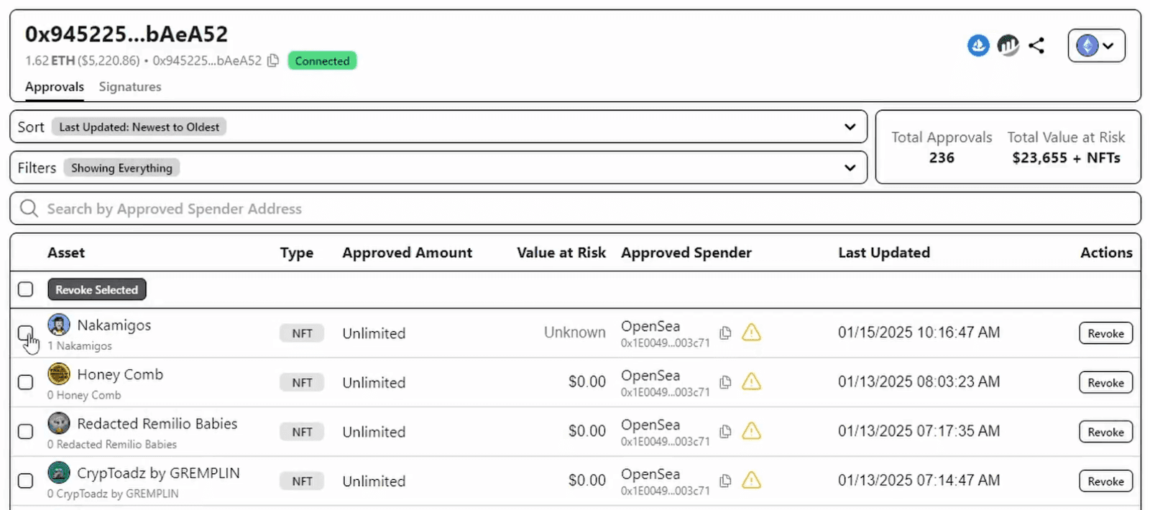Click warning triangle in Honey Comb row
This screenshot has height=510, width=1150.
[751, 382]
